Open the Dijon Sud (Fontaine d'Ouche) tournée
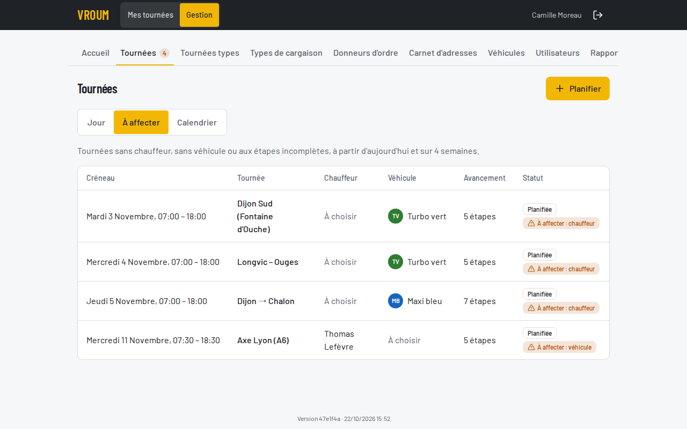 click(x=255, y=216)
